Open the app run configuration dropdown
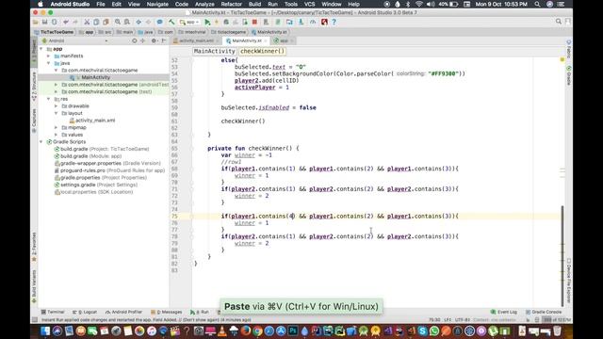Viewport: 603px width, 339px height. [x=189, y=23]
